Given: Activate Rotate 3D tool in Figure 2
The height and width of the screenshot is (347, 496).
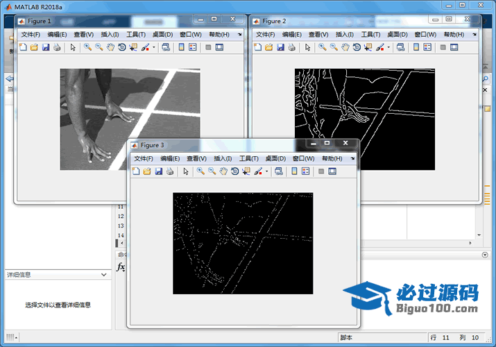Looking at the screenshot, I should click(x=356, y=47).
